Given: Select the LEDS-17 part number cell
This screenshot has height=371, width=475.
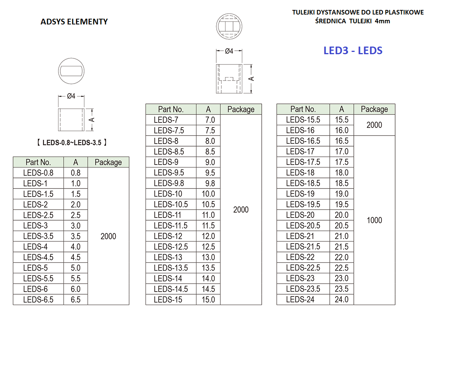Looking at the screenshot, I should (x=303, y=152).
